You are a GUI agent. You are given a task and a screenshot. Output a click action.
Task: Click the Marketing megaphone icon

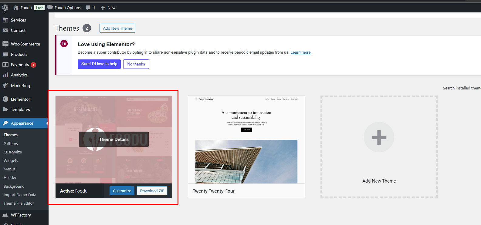point(5,86)
